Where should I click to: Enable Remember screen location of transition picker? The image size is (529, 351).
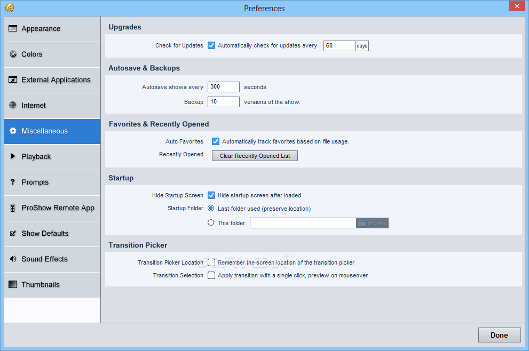211,262
